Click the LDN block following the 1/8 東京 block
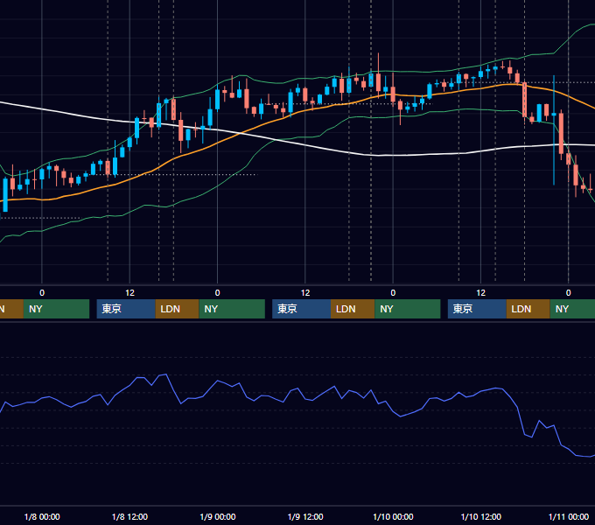 tap(178, 309)
